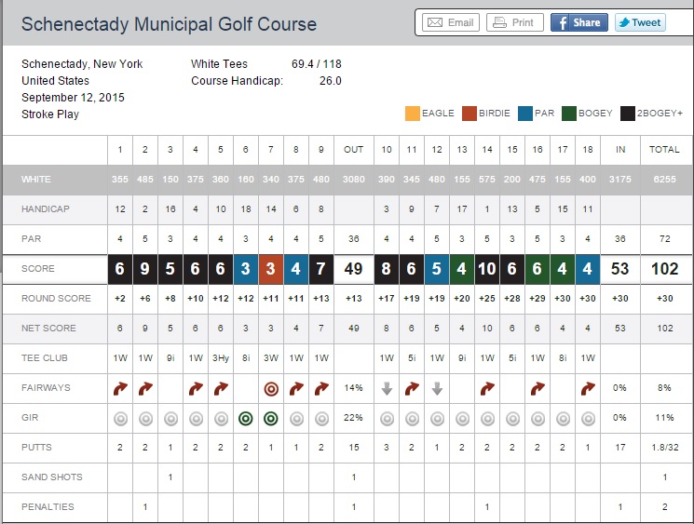Screen dimensions: 694x524
Task: Click the orange Eagle legend swatch
Action: pyautogui.click(x=412, y=114)
